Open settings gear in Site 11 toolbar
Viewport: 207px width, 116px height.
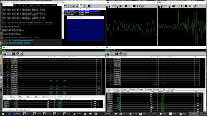click(x=121, y=53)
